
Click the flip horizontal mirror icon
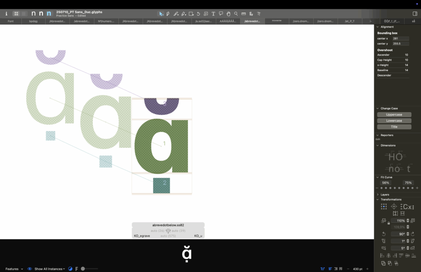pyautogui.click(x=395, y=214)
